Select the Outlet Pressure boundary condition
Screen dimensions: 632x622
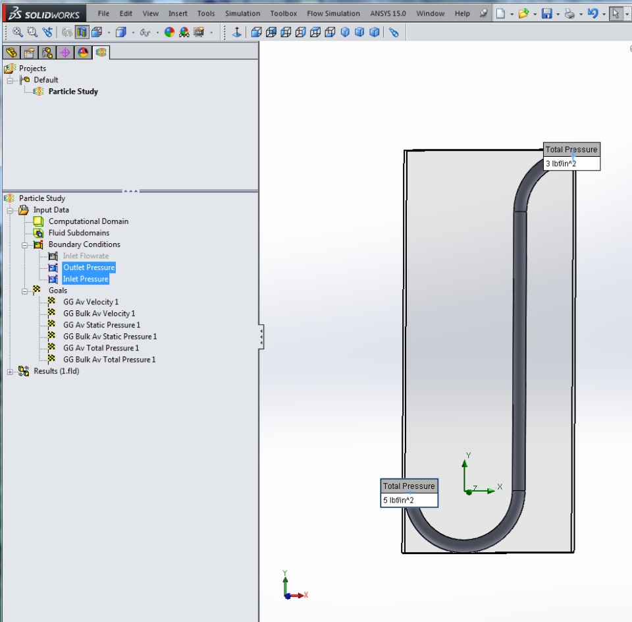pos(89,268)
